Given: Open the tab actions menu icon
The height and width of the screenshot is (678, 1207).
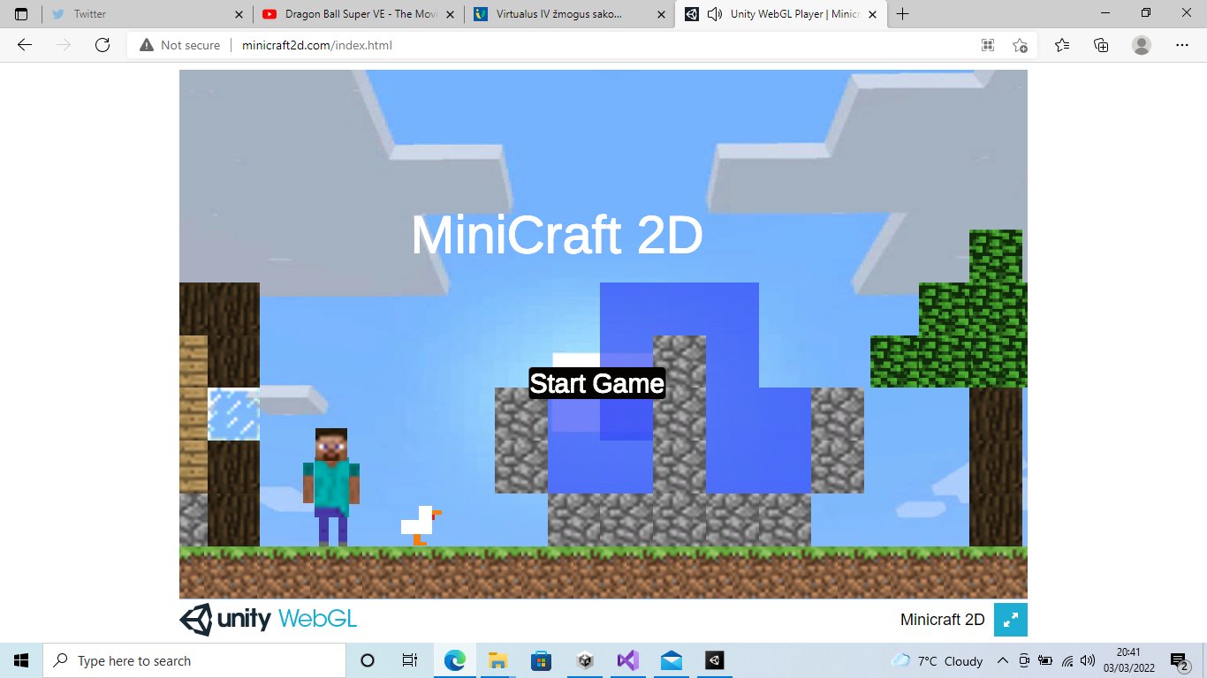Looking at the screenshot, I should (x=21, y=14).
